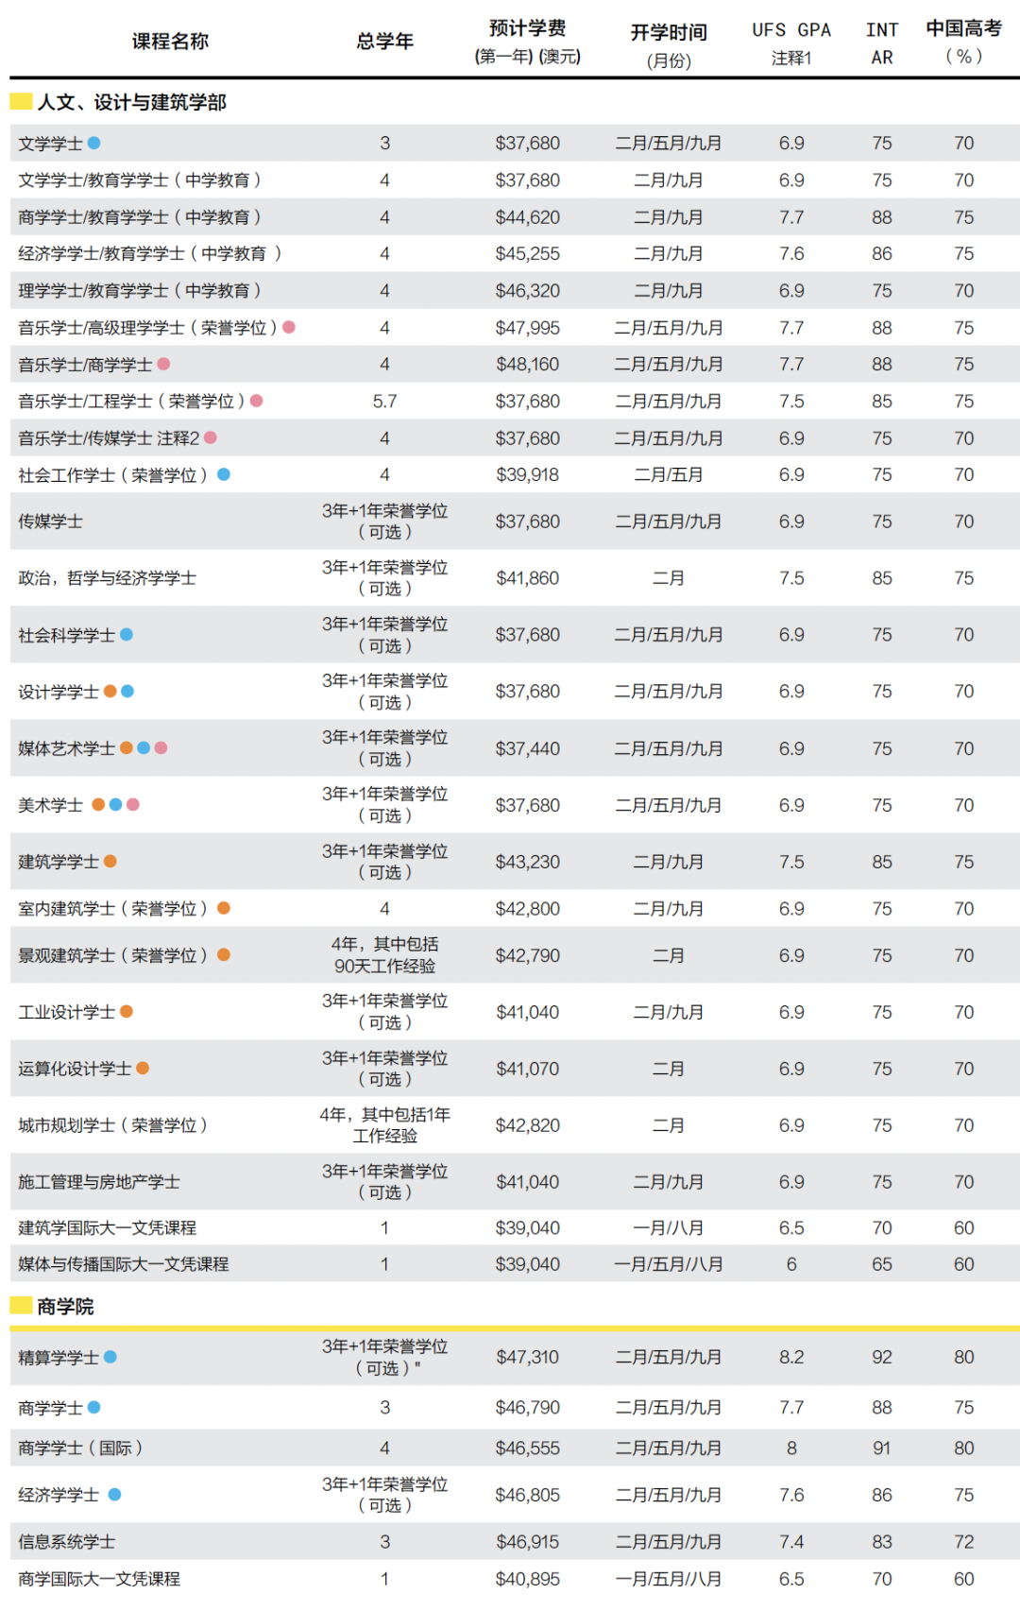Click the 建筑学国际大一文凭课程 course name
The width and height of the screenshot is (1020, 1611).
click(x=108, y=1228)
